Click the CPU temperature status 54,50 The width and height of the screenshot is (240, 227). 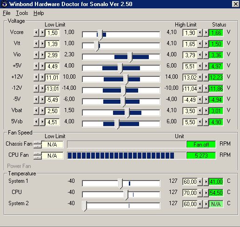click(216, 193)
